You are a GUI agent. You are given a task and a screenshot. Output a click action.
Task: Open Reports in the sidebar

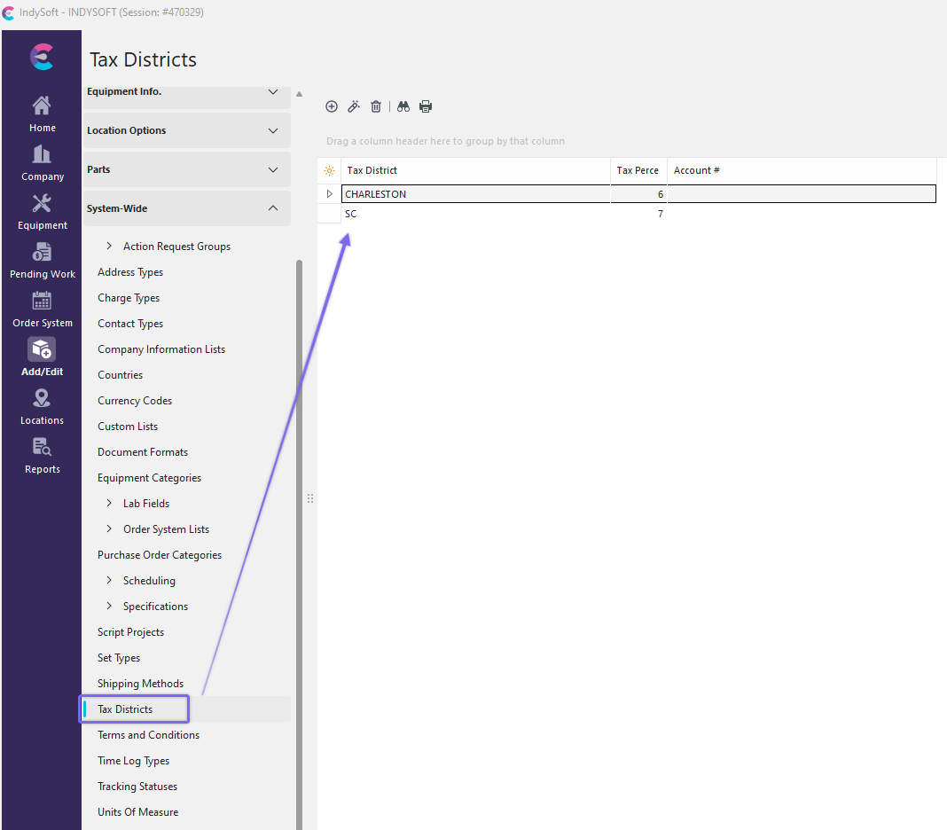click(x=42, y=456)
